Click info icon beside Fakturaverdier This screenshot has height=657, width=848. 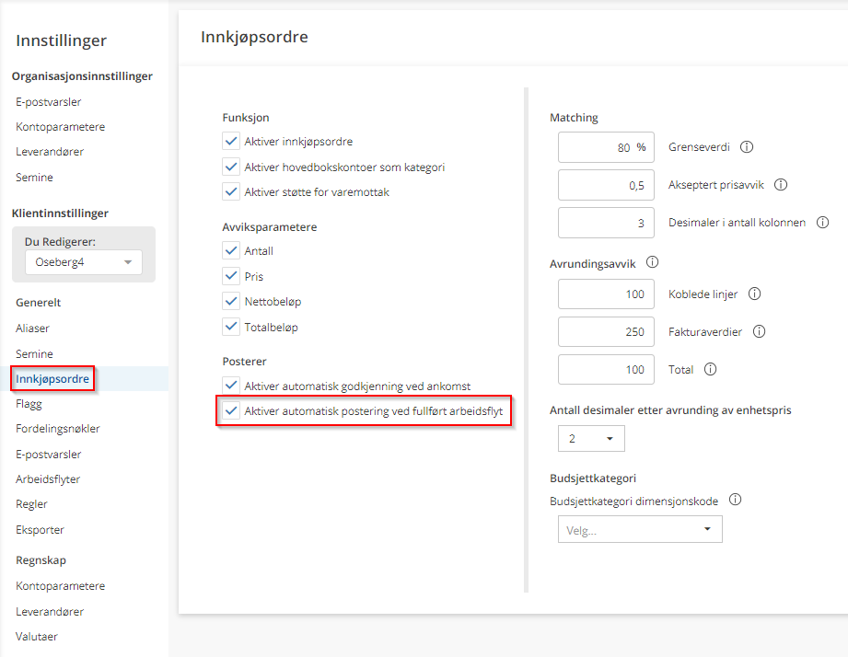(760, 332)
